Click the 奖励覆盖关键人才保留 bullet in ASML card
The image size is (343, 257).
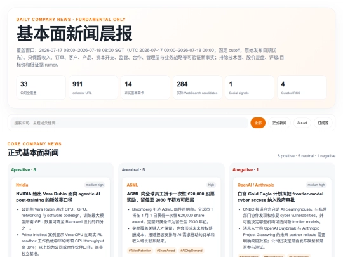click(173, 235)
